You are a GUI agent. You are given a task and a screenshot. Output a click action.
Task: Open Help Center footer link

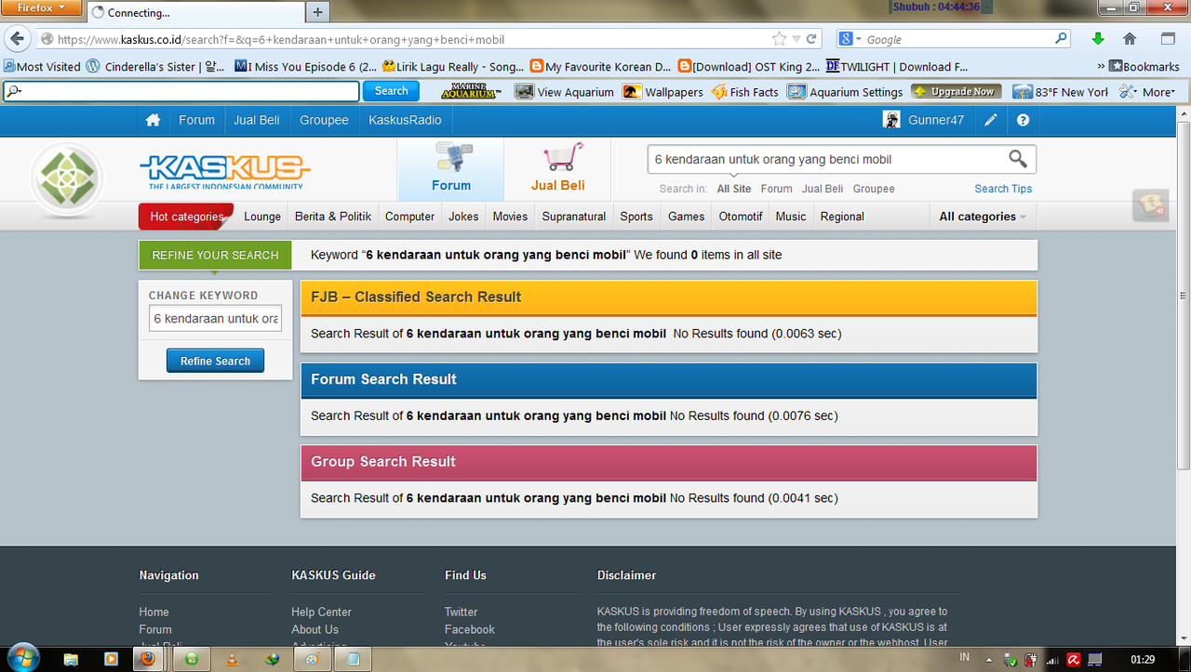321,612
